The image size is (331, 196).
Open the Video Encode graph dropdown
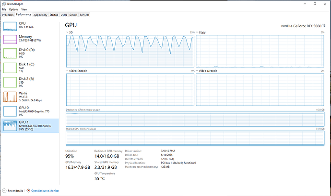[67, 71]
